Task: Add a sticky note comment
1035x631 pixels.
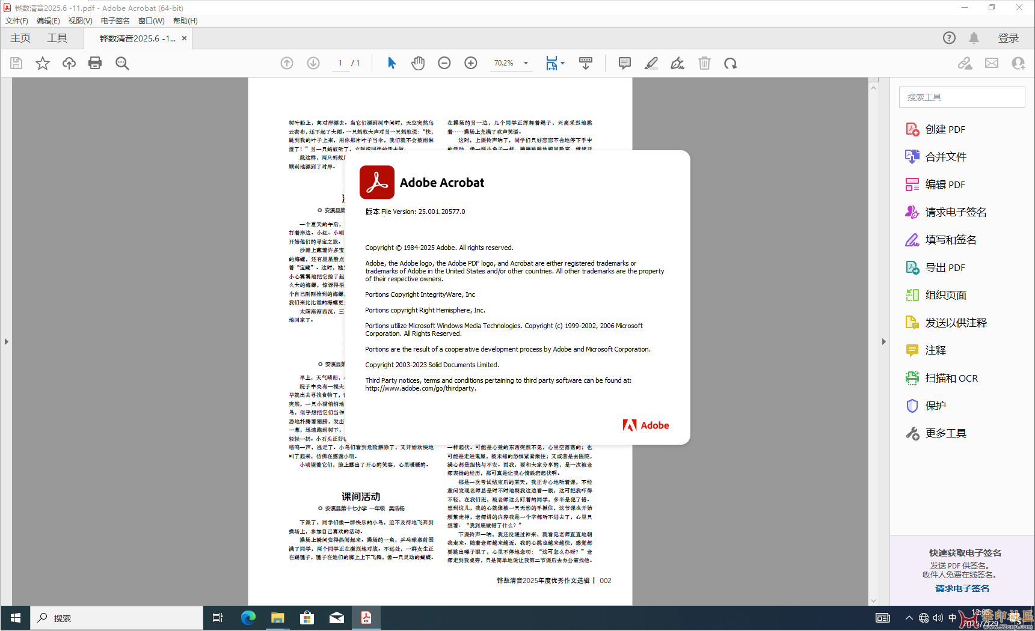Action: 625,63
